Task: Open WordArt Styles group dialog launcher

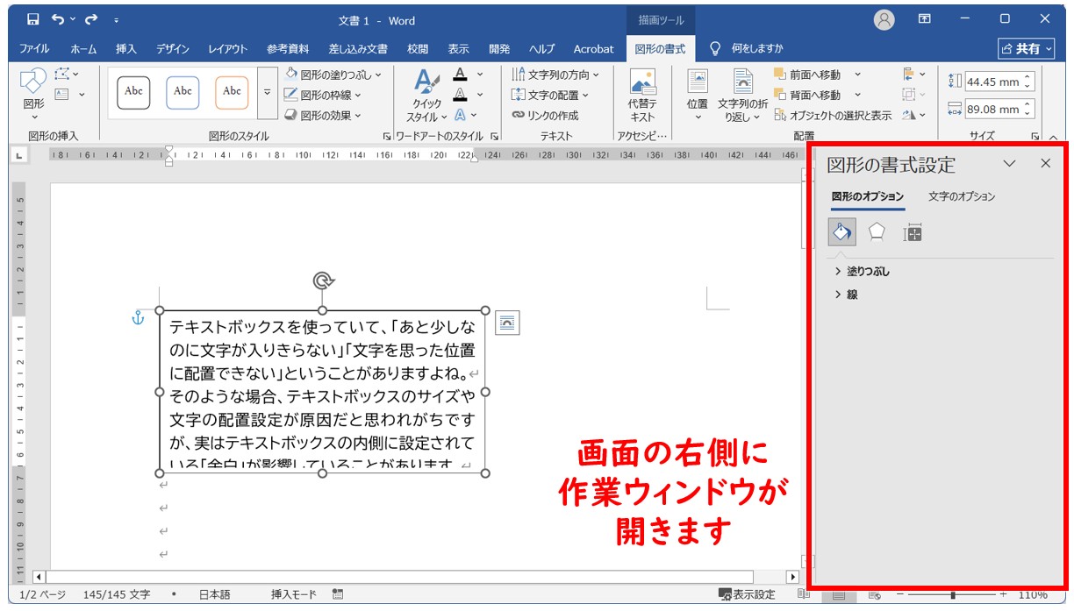Action: coord(494,136)
